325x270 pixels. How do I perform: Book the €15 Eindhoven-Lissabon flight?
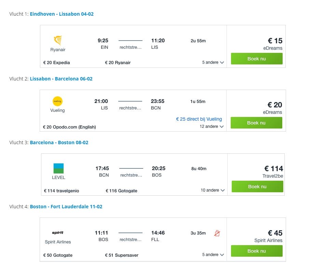[x=257, y=59]
